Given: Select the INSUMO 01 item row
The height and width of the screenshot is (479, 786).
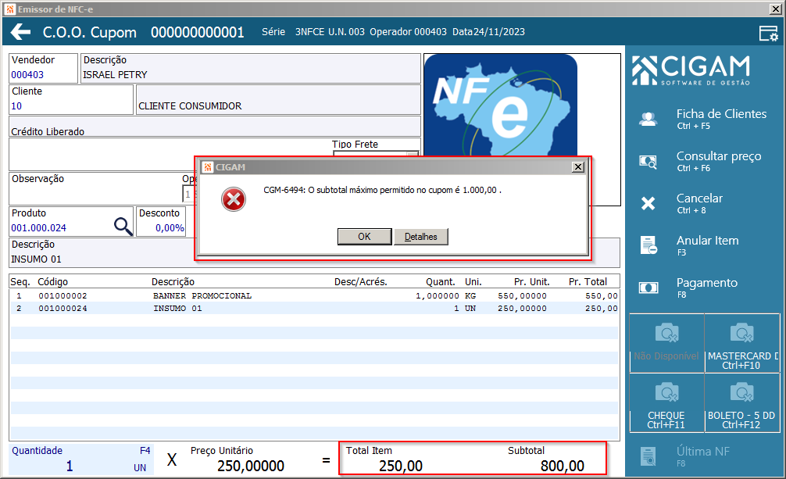Looking at the screenshot, I should point(314,309).
